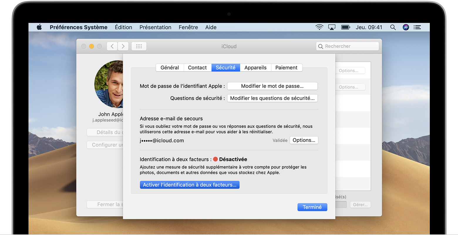
Task: Open the Présentation menu
Action: (x=155, y=27)
